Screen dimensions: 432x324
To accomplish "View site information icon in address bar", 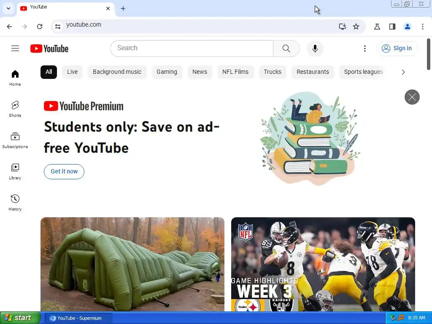I will coord(57,27).
